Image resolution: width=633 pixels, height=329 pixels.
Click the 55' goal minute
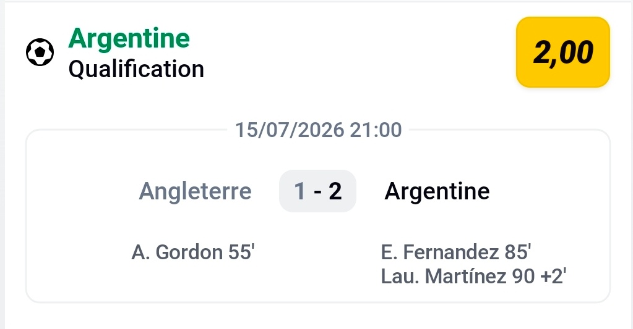pos(241,252)
